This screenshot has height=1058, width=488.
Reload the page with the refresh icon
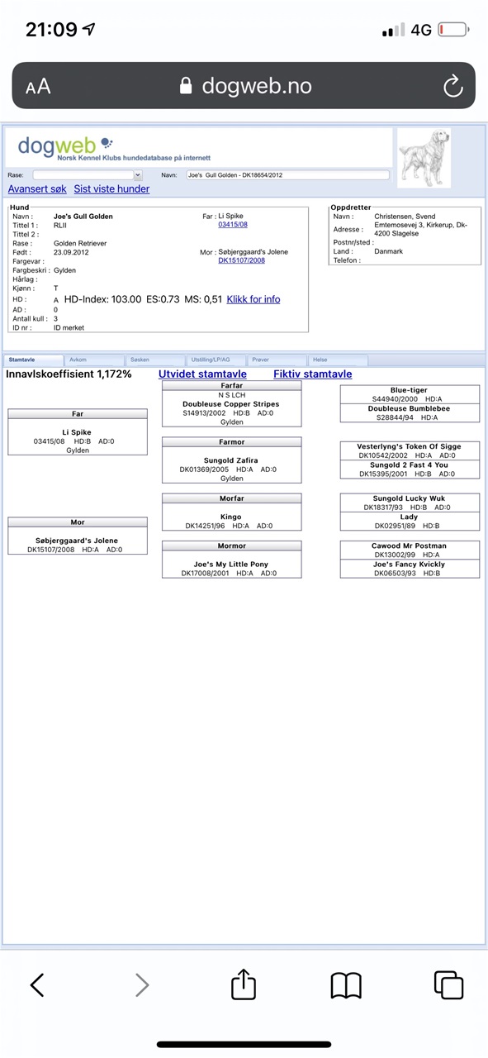(452, 85)
